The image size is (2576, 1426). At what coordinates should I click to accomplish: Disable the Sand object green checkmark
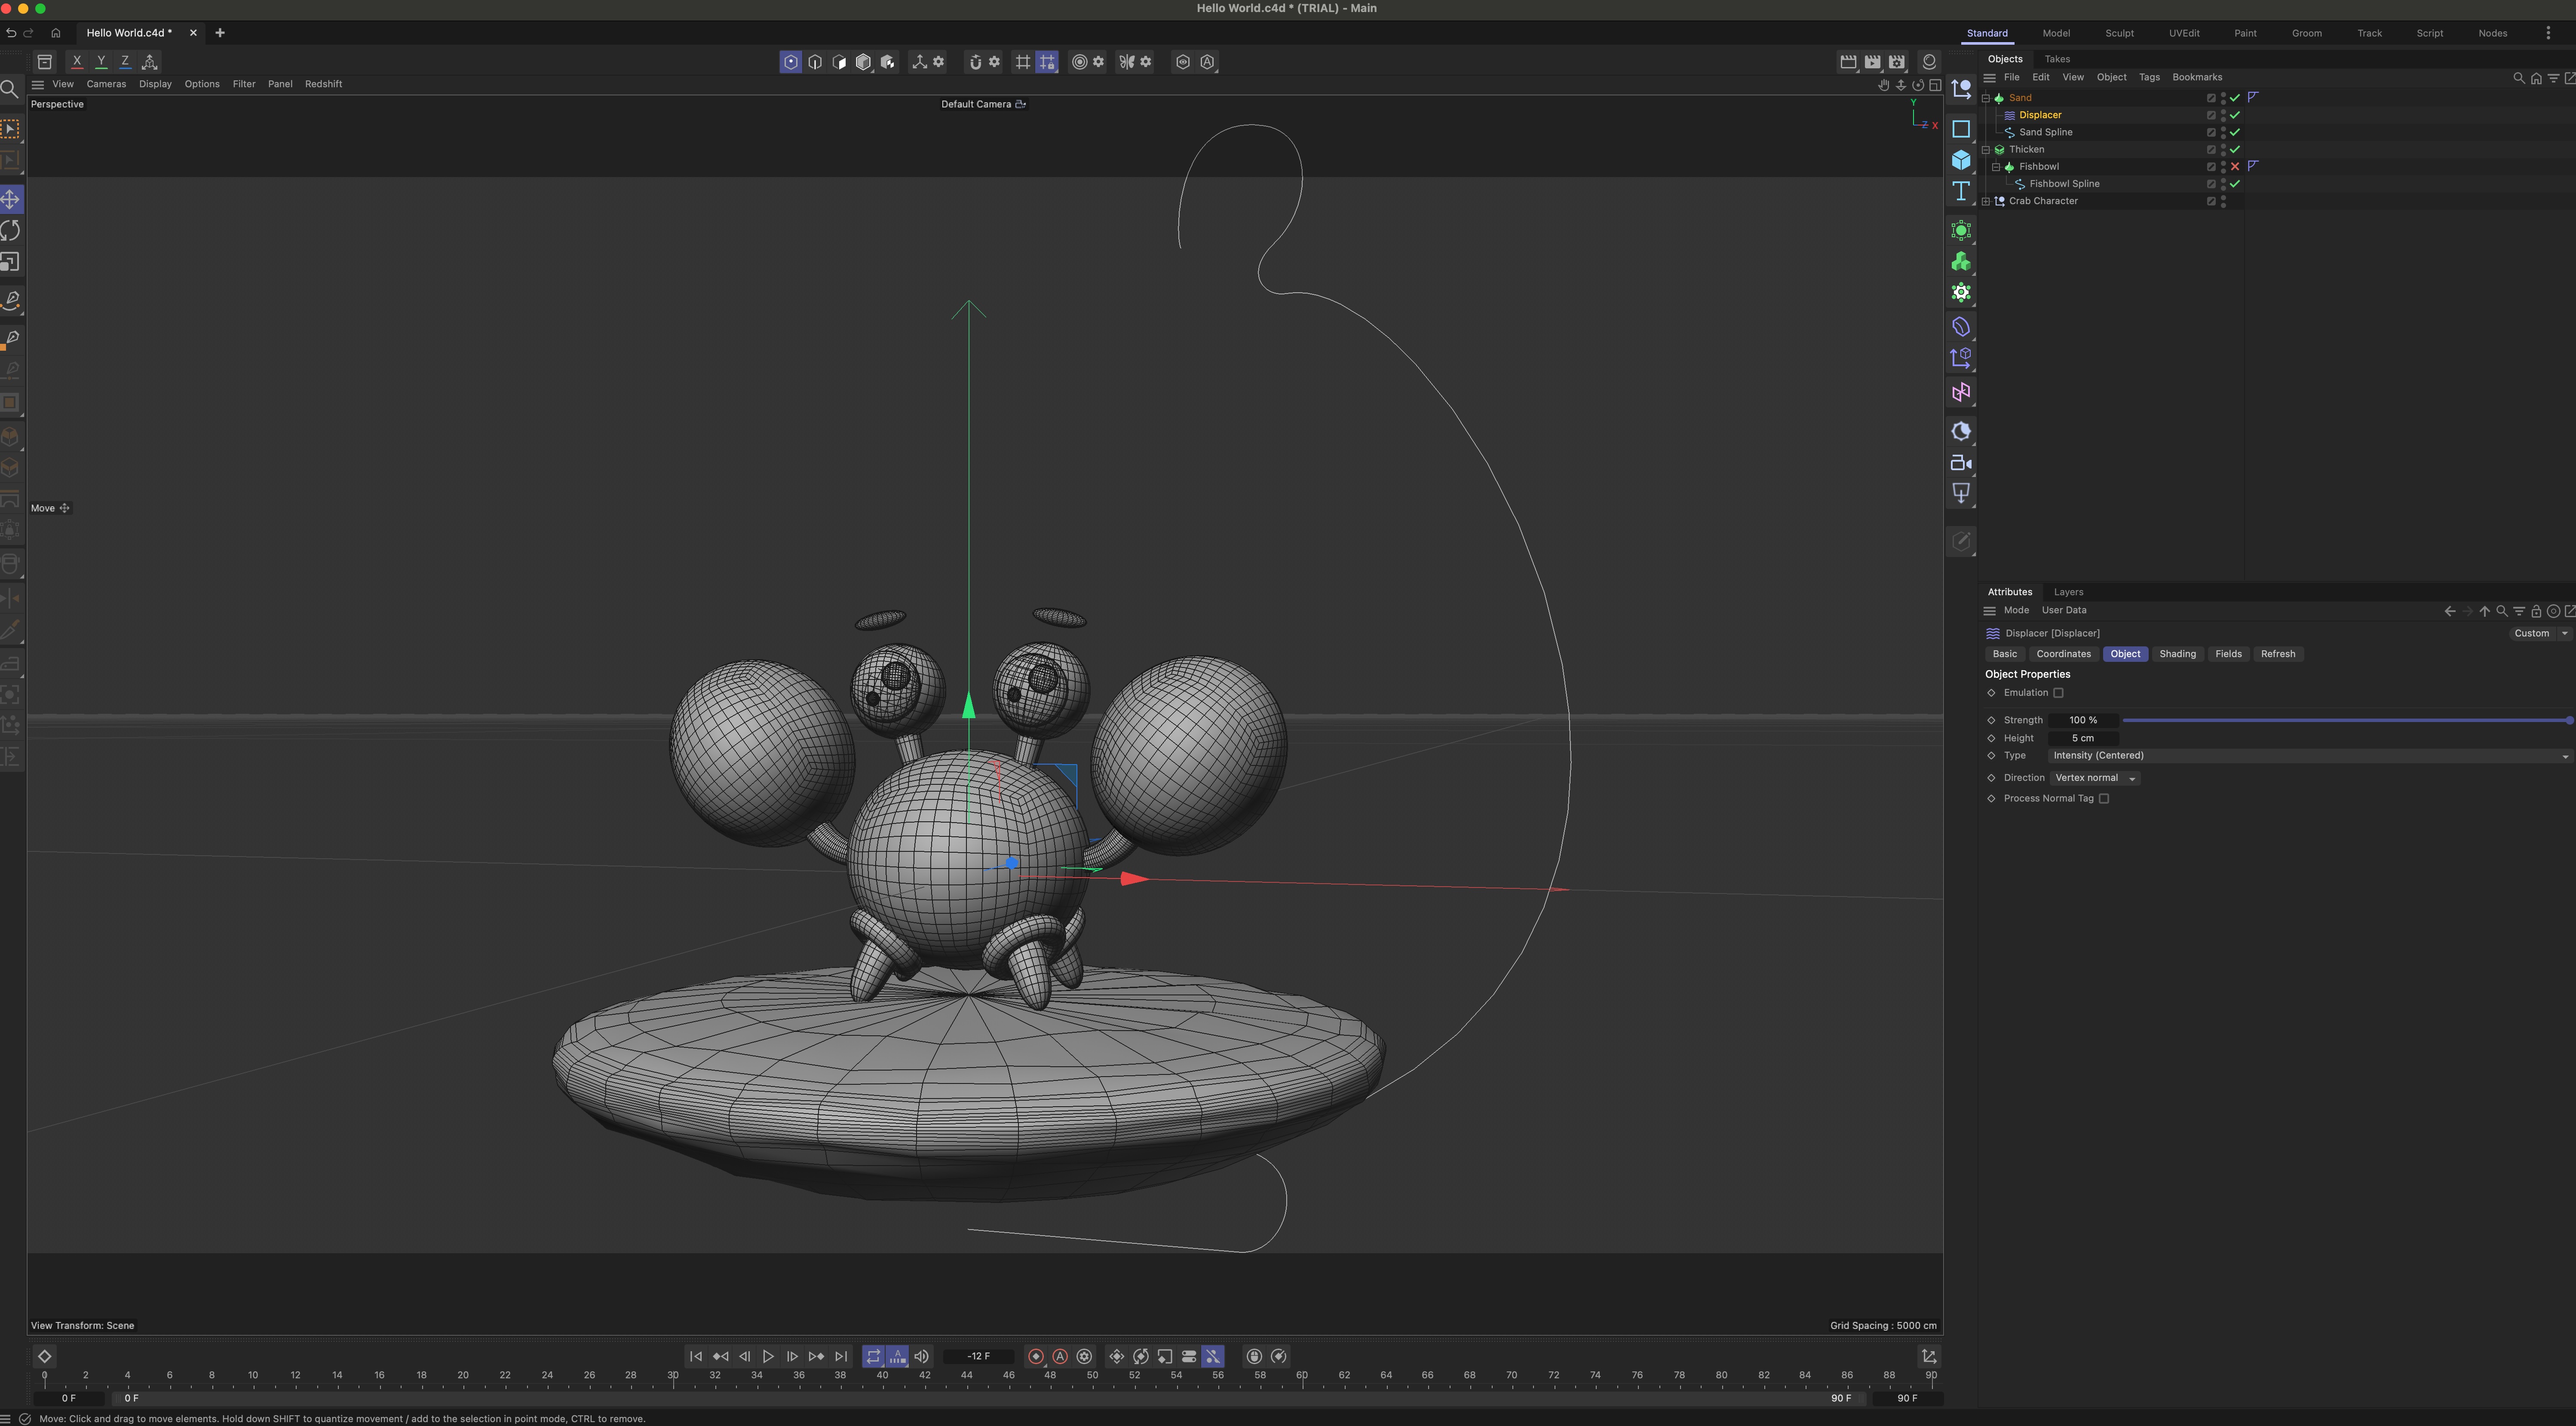[2235, 98]
